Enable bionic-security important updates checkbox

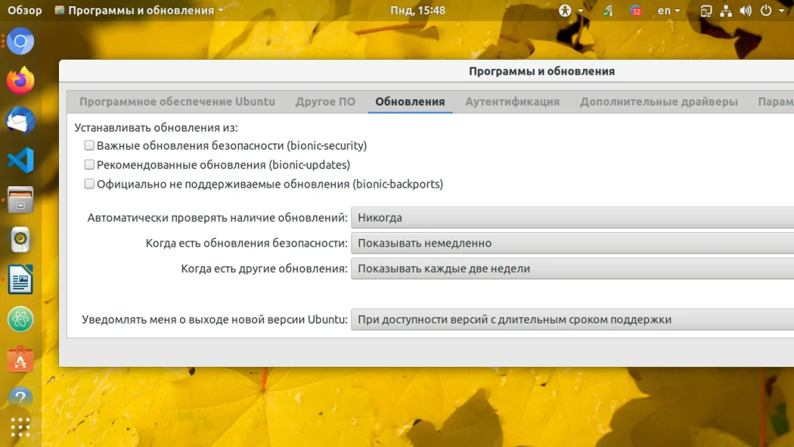(x=89, y=145)
